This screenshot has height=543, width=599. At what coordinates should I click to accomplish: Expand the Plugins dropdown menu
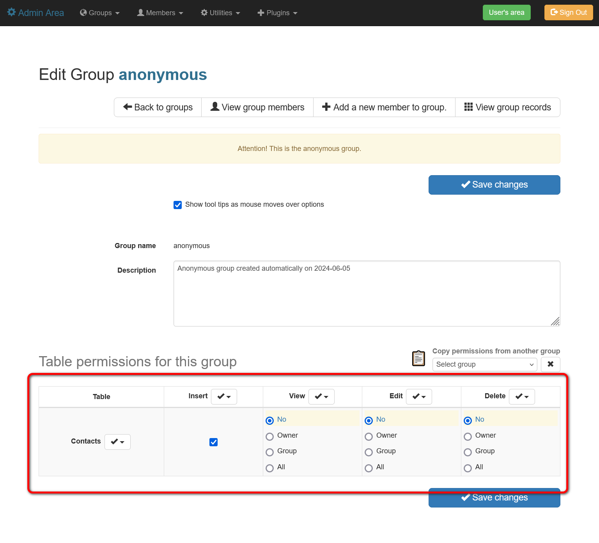coord(277,13)
